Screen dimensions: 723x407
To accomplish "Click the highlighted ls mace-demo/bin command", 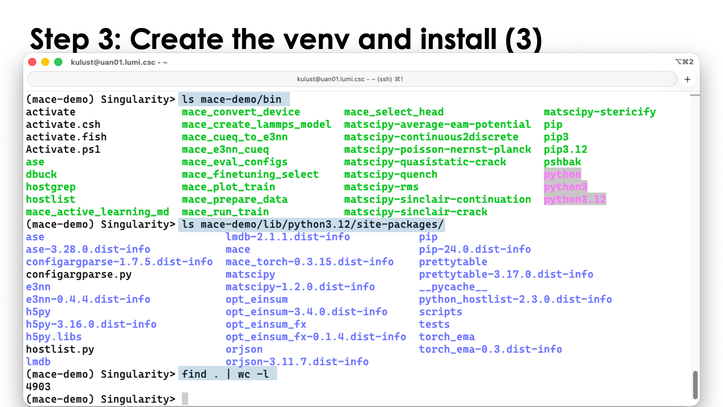I will point(233,99).
